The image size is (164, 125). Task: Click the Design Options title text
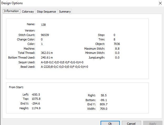tap(12, 3)
